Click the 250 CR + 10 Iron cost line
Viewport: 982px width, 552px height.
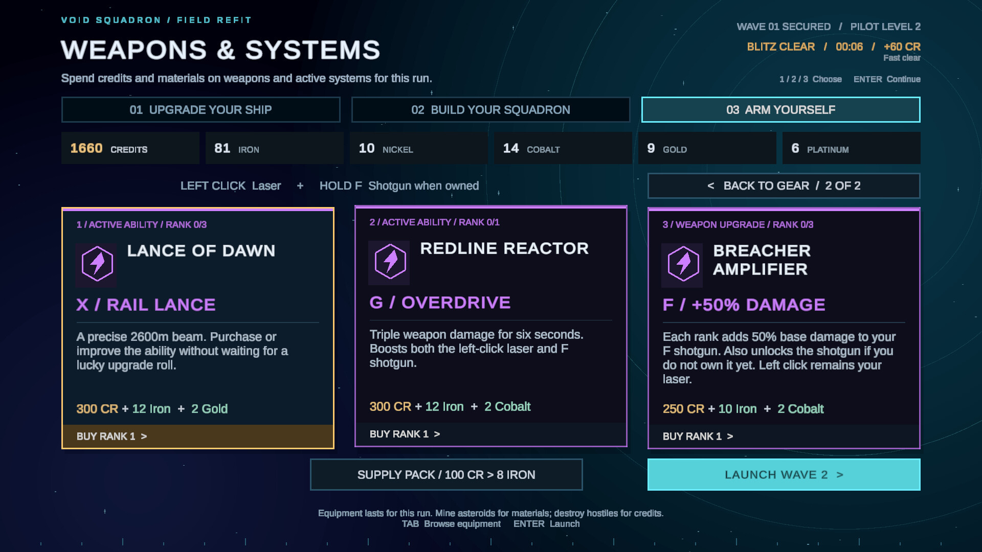point(743,409)
